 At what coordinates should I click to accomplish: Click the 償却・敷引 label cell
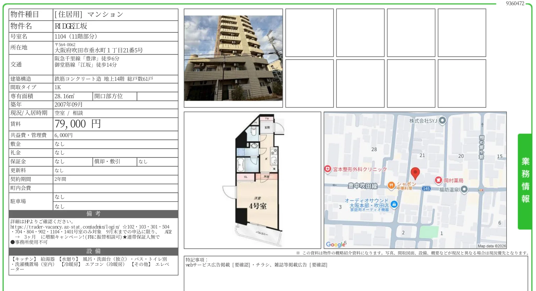pyautogui.click(x=115, y=162)
